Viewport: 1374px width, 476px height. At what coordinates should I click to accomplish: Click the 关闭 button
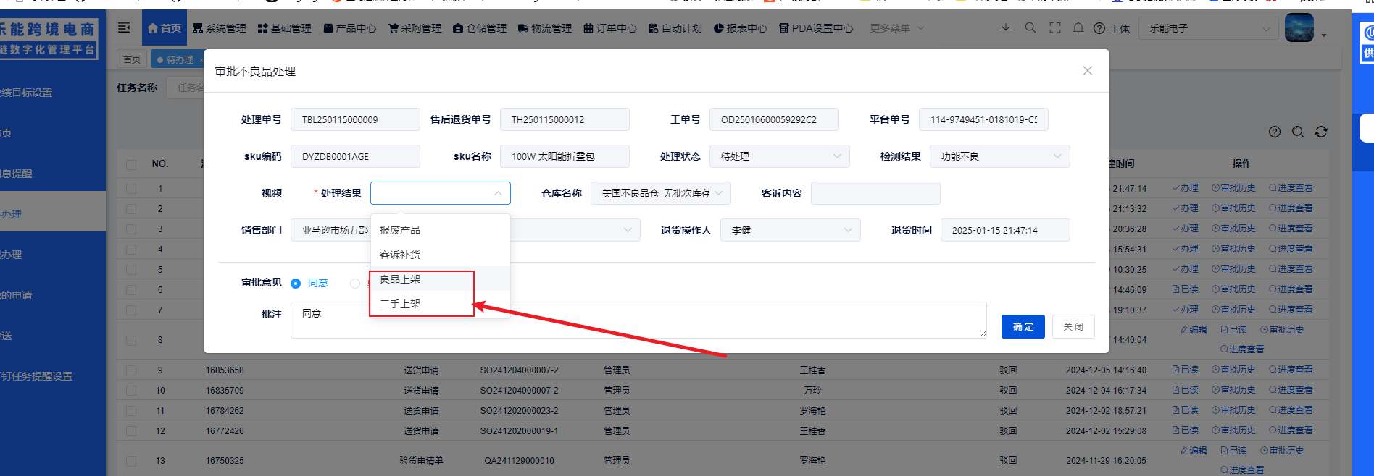1073,327
